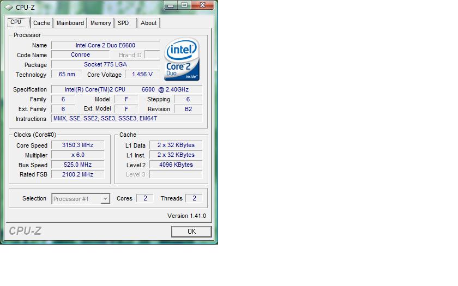The width and height of the screenshot is (458, 286).
Task: Click the Core Voltage value 1.456 V
Action: coord(142,74)
